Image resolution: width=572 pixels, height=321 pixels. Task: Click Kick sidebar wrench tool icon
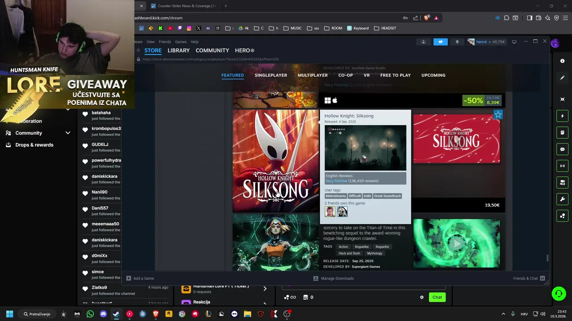point(562,199)
